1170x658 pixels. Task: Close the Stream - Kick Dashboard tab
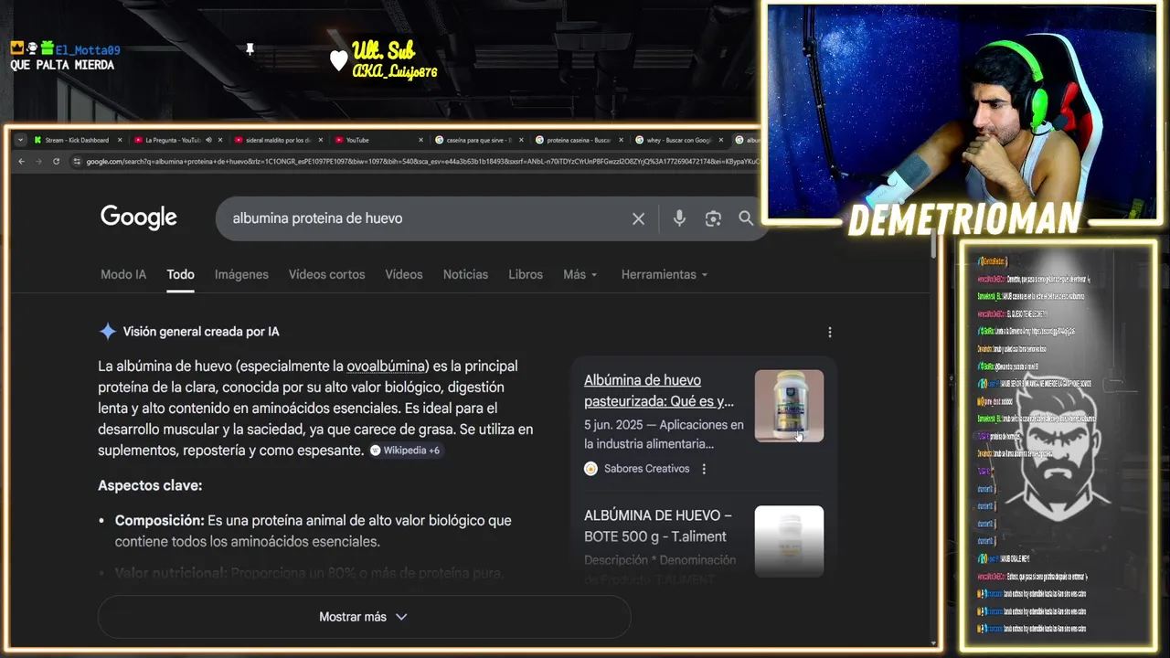coord(119,140)
